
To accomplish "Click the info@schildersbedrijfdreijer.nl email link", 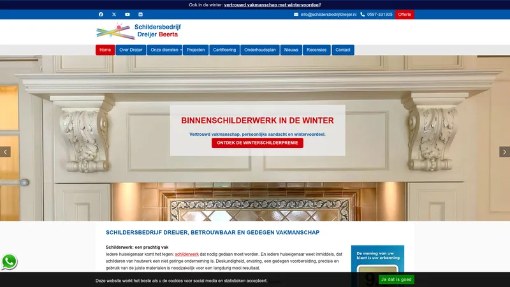I will 328,14.
